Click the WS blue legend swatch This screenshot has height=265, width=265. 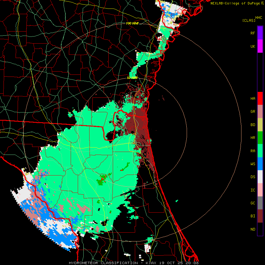(260, 164)
